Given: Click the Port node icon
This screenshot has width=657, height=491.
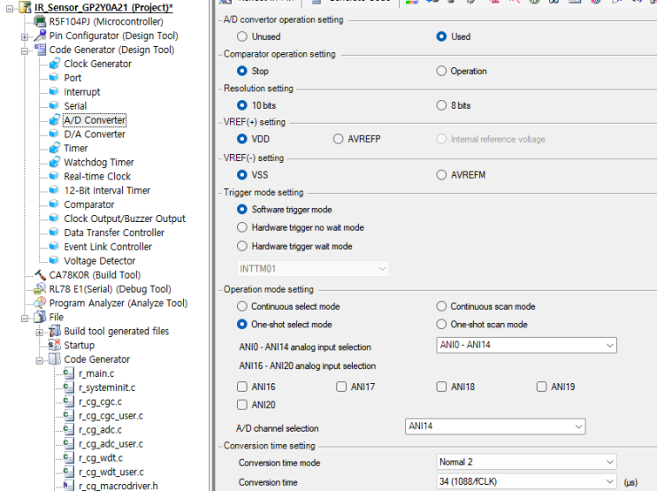Looking at the screenshot, I should 54,78.
